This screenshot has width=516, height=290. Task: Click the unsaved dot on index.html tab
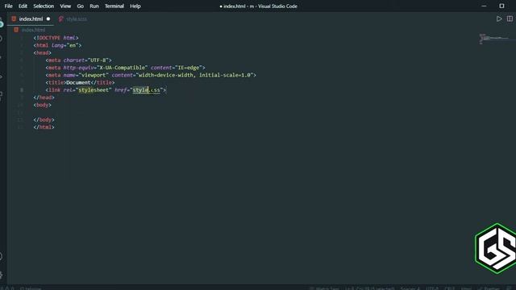pos(48,19)
